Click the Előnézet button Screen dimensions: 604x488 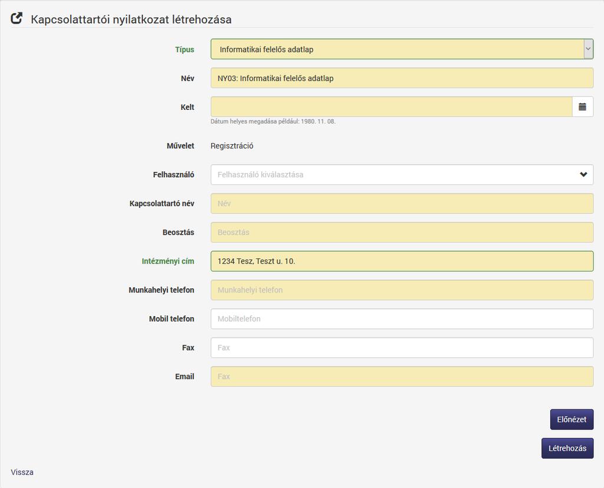click(572, 419)
